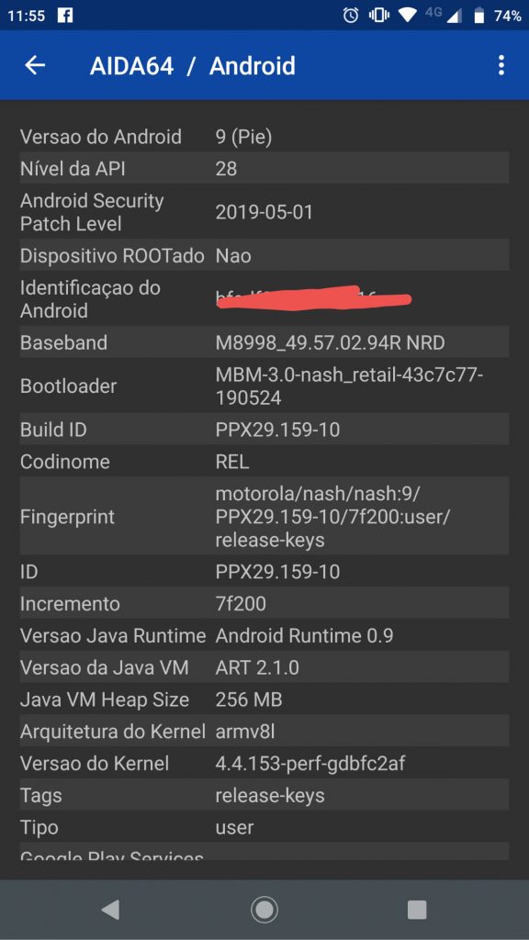Tap the AIDA64 / Android title
This screenshot has width=529, height=940.
[x=193, y=66]
